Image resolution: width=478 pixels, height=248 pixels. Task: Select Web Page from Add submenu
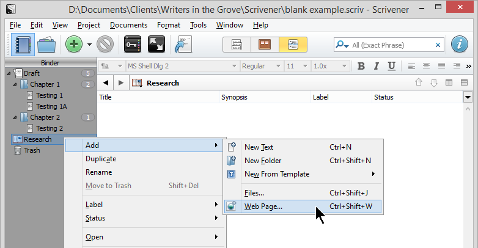tap(263, 206)
